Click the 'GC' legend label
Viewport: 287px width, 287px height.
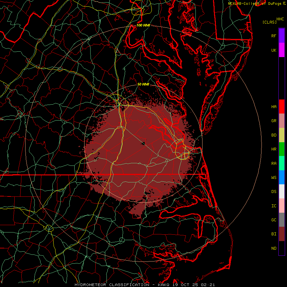pyautogui.click(x=274, y=220)
